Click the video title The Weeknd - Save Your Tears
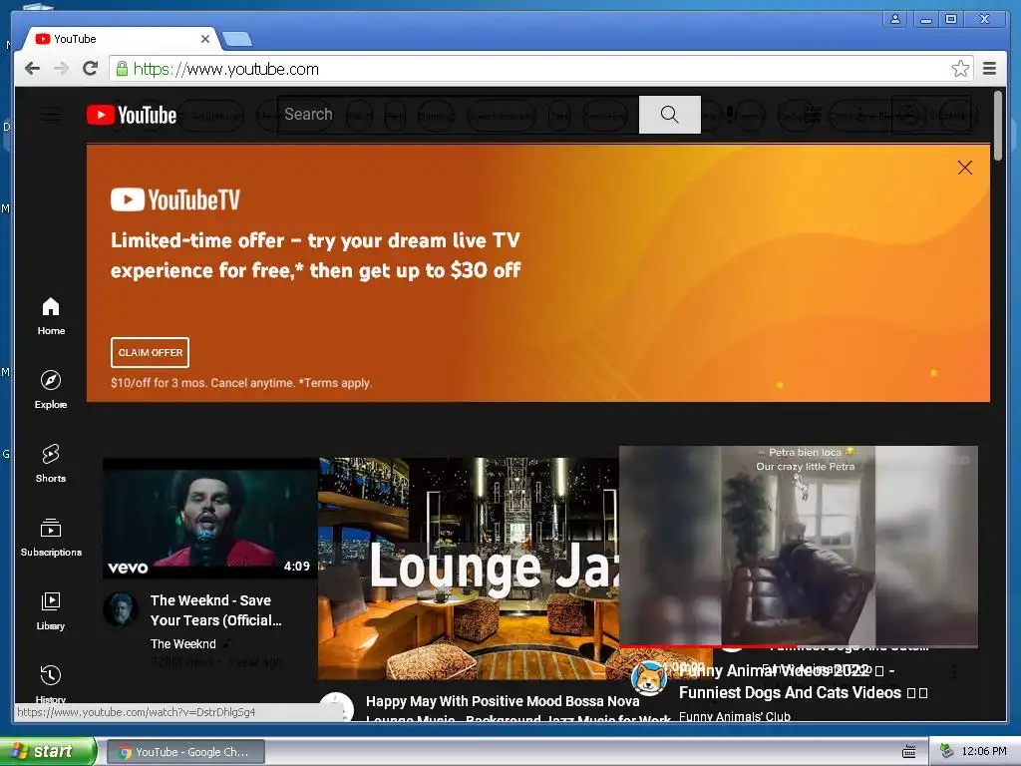This screenshot has height=766, width=1021. tap(215, 610)
